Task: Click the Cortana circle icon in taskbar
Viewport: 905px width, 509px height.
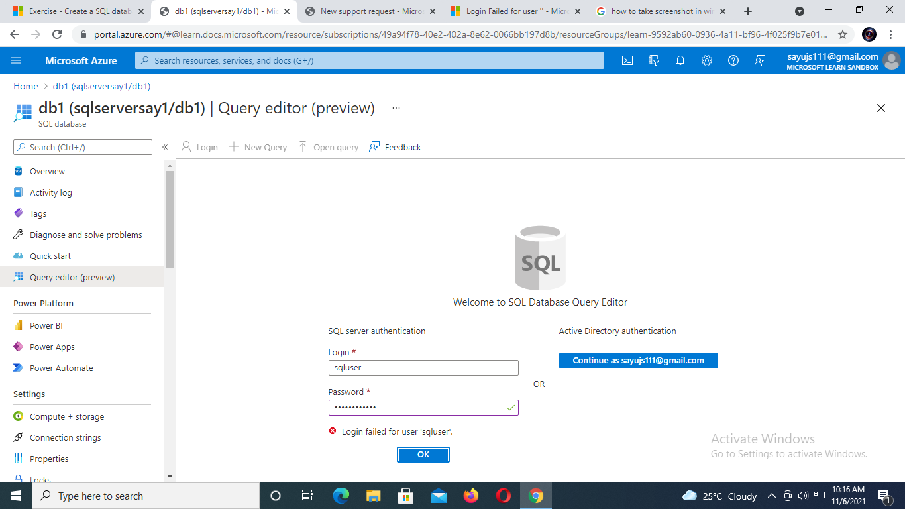Action: click(x=276, y=496)
